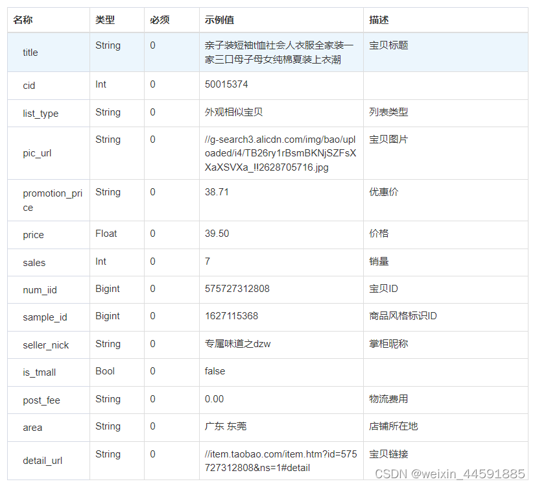Click the description 宝贝图片

(x=388, y=140)
